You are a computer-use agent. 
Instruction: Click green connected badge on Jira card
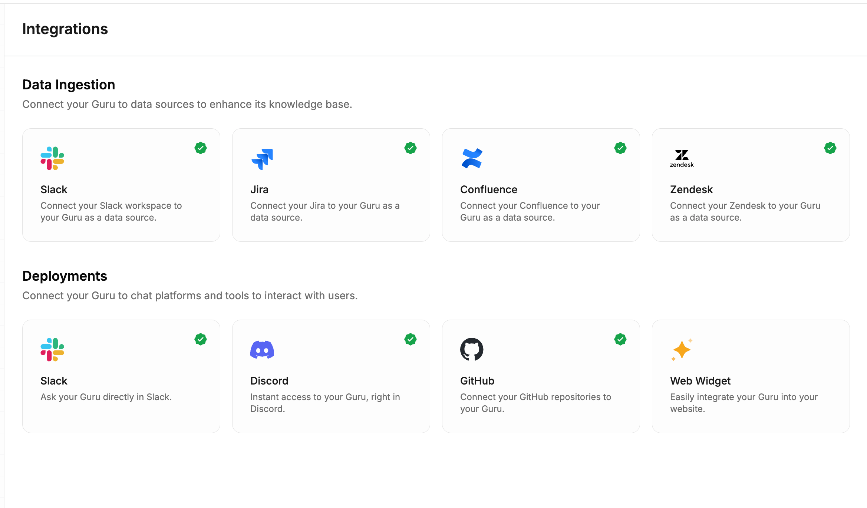(411, 148)
